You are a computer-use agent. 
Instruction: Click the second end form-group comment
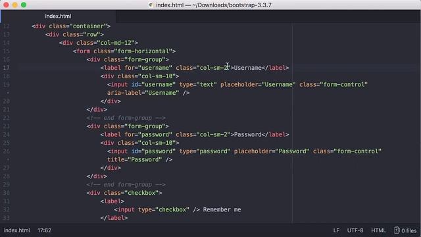(x=126, y=184)
